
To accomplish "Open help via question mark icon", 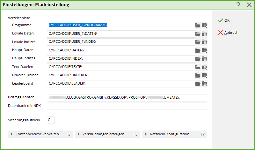I will coord(238,5).
